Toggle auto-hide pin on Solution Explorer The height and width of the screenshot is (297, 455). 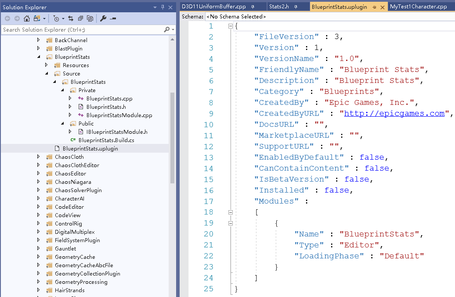pos(163,7)
